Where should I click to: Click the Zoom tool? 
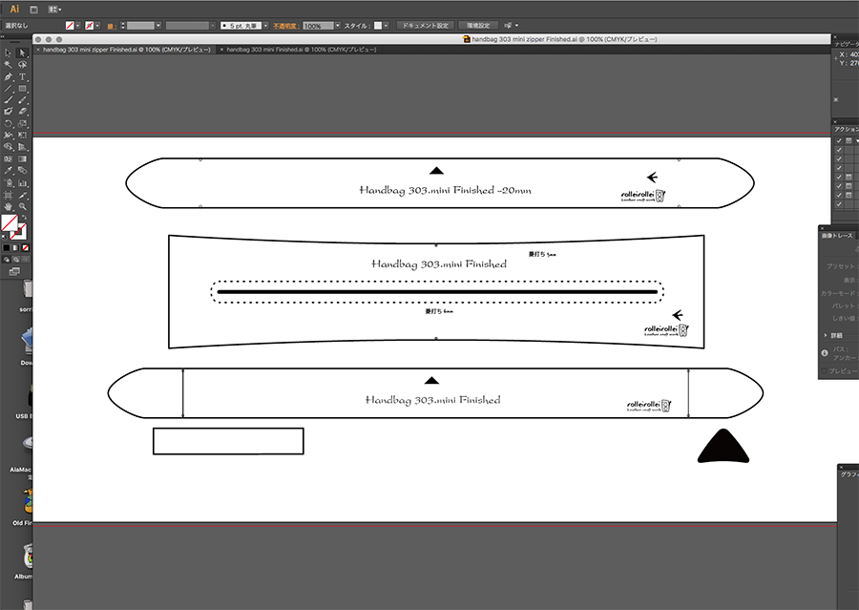(x=22, y=205)
